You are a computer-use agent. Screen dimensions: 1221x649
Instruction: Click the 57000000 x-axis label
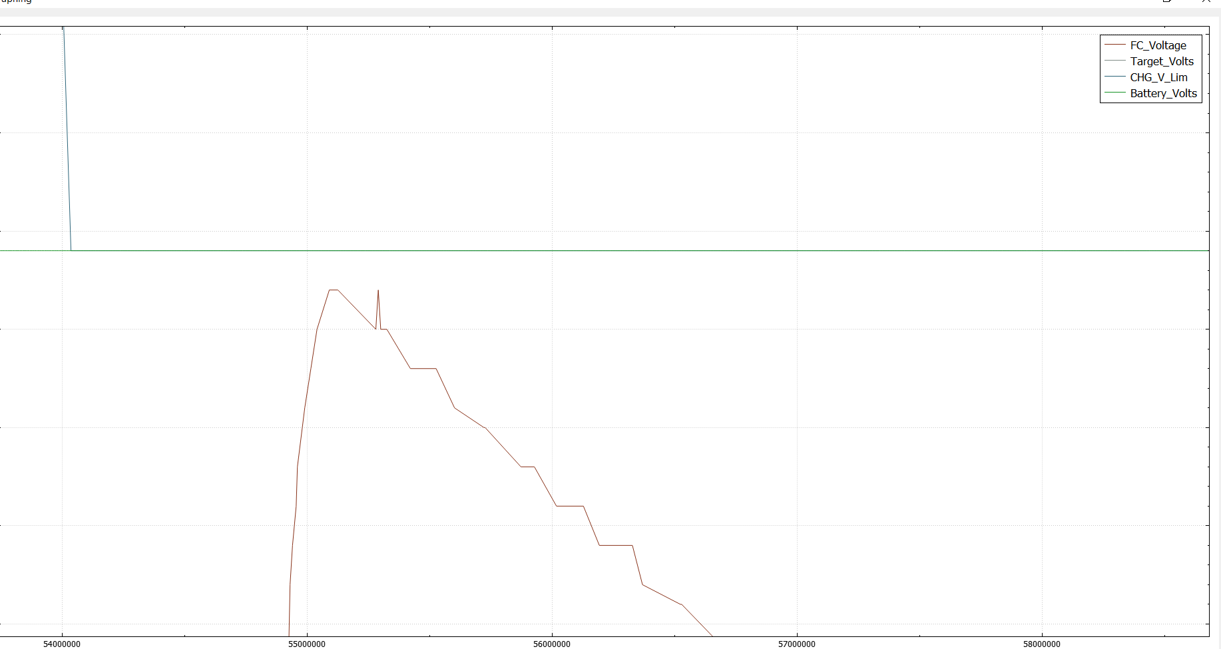coord(797,644)
